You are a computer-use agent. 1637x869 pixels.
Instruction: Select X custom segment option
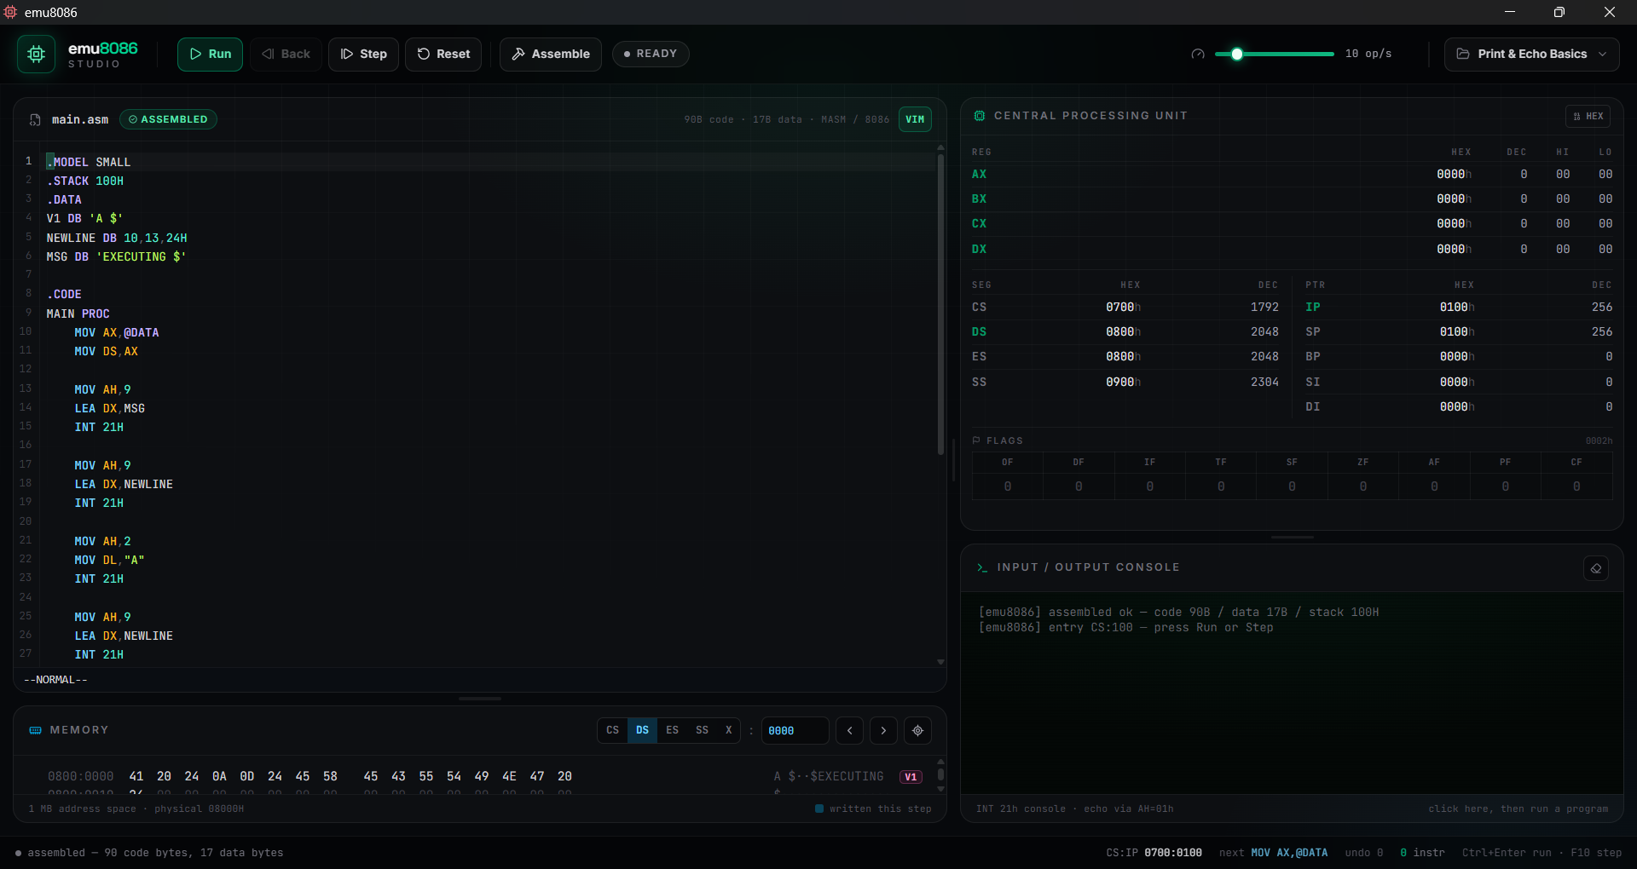coord(728,730)
